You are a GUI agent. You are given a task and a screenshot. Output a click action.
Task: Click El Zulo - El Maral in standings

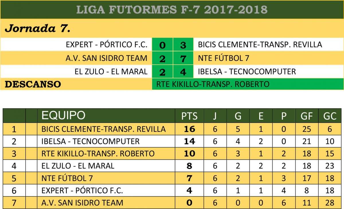78,166
